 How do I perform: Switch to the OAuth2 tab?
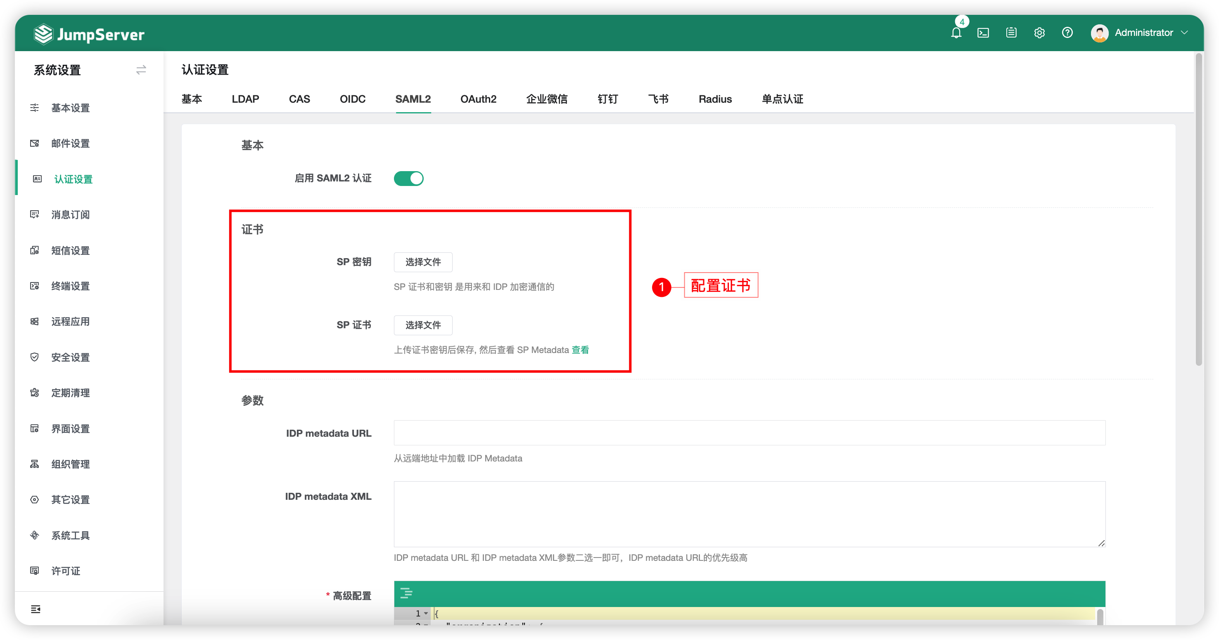point(479,99)
